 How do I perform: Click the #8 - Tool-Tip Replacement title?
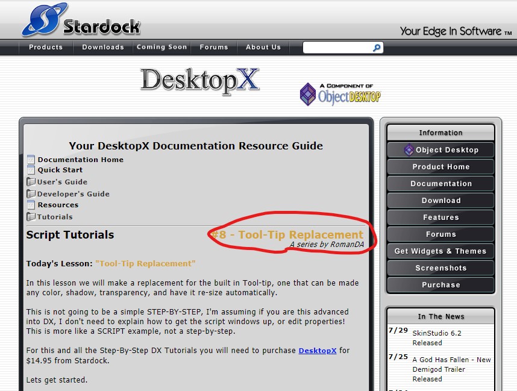[x=287, y=234]
